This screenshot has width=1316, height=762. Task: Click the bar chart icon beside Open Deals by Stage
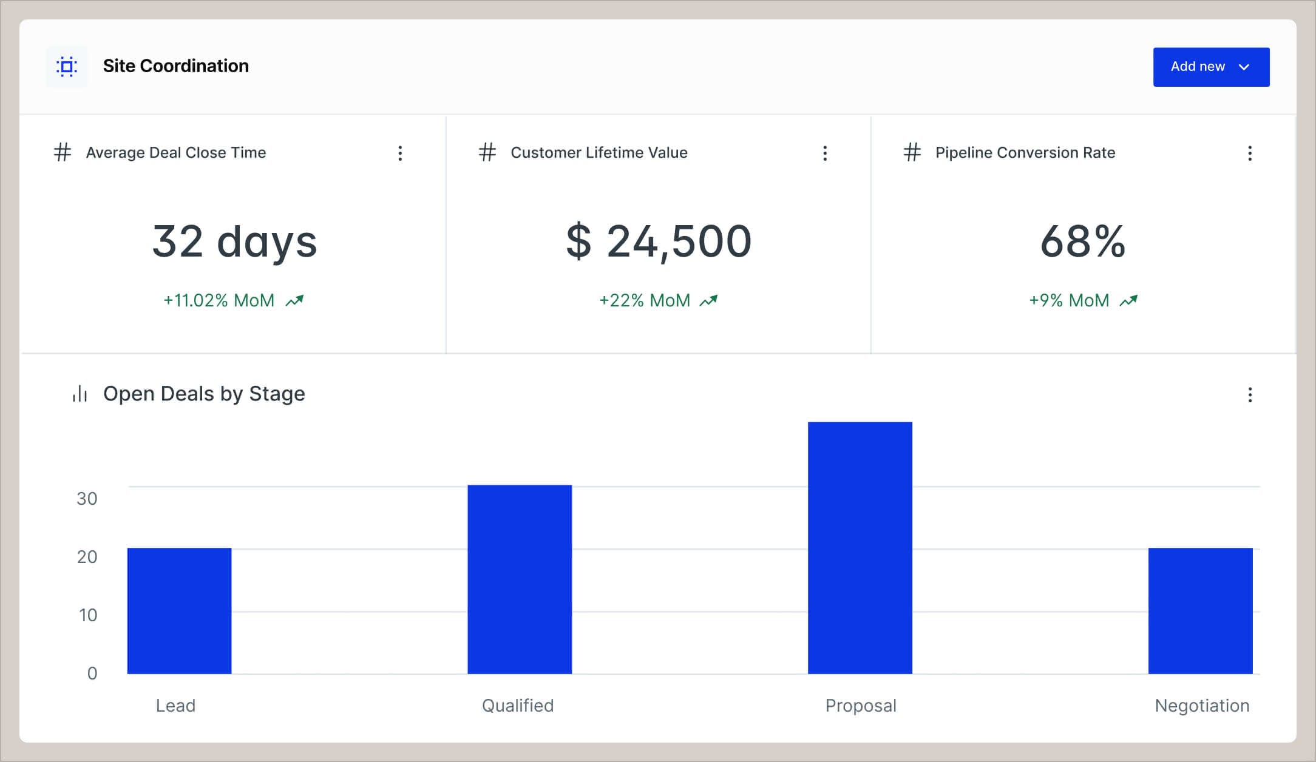coord(80,394)
